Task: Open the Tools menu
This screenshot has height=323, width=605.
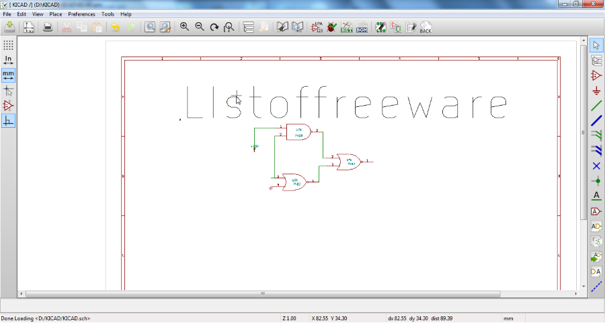Action: click(x=108, y=14)
